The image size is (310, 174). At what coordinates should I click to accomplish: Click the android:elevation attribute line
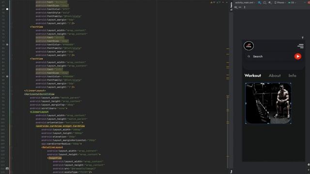pos(59,137)
